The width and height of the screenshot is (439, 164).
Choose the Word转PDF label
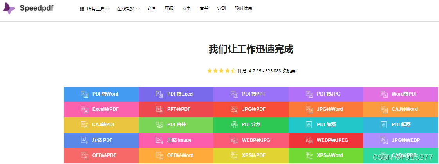tap(405, 94)
